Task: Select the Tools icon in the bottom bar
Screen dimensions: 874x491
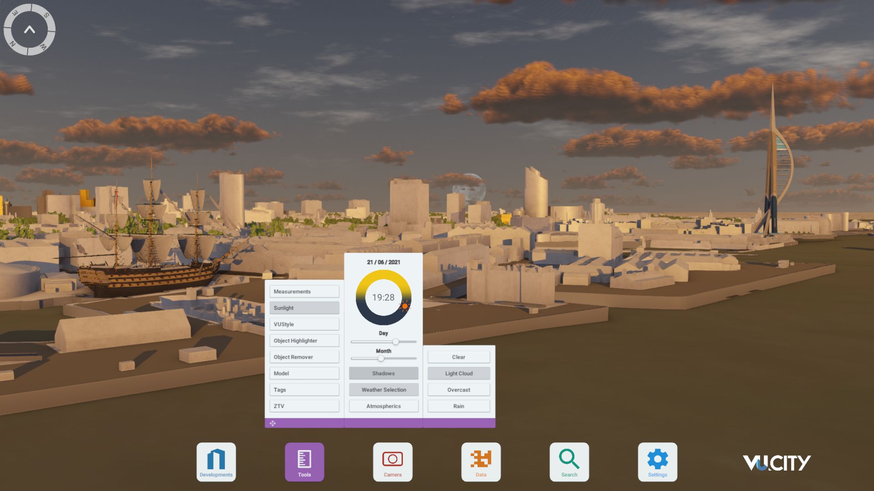Action: coord(304,461)
